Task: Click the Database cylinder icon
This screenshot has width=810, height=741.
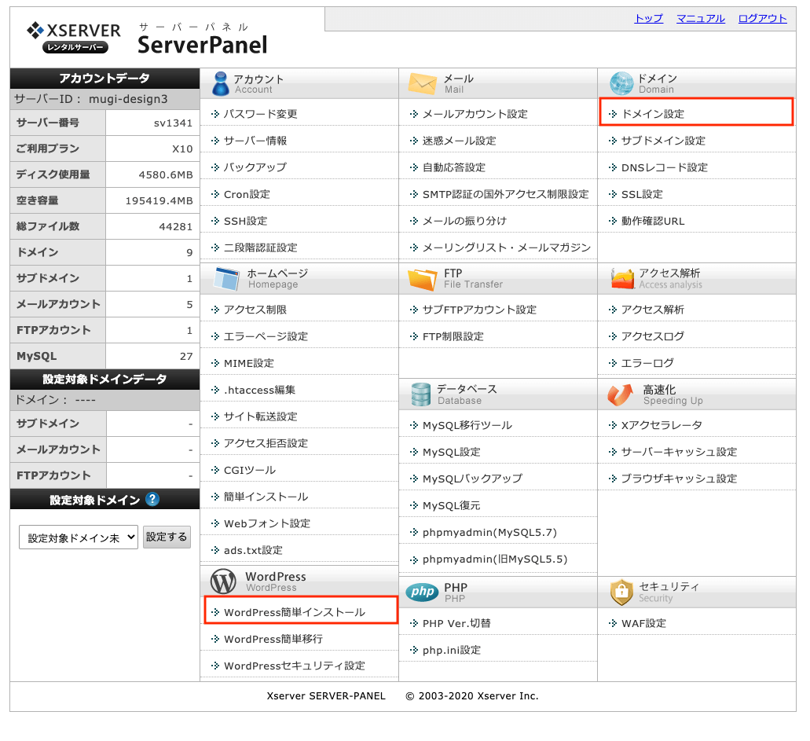Action: click(x=420, y=394)
